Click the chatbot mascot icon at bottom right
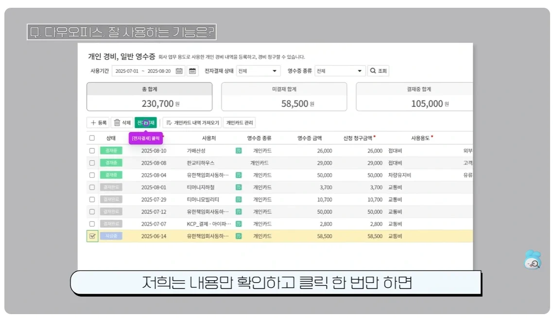The height and width of the screenshot is (318, 553). [533, 260]
